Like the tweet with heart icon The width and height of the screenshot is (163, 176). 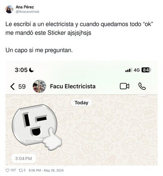tap(7, 170)
